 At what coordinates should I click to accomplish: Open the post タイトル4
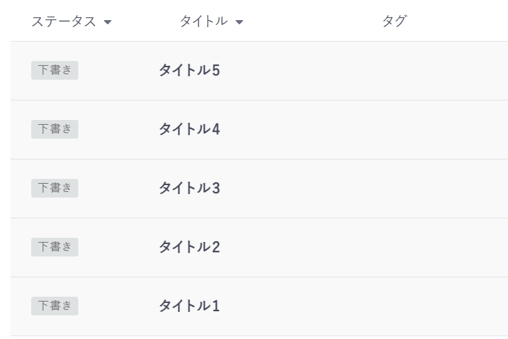189,130
